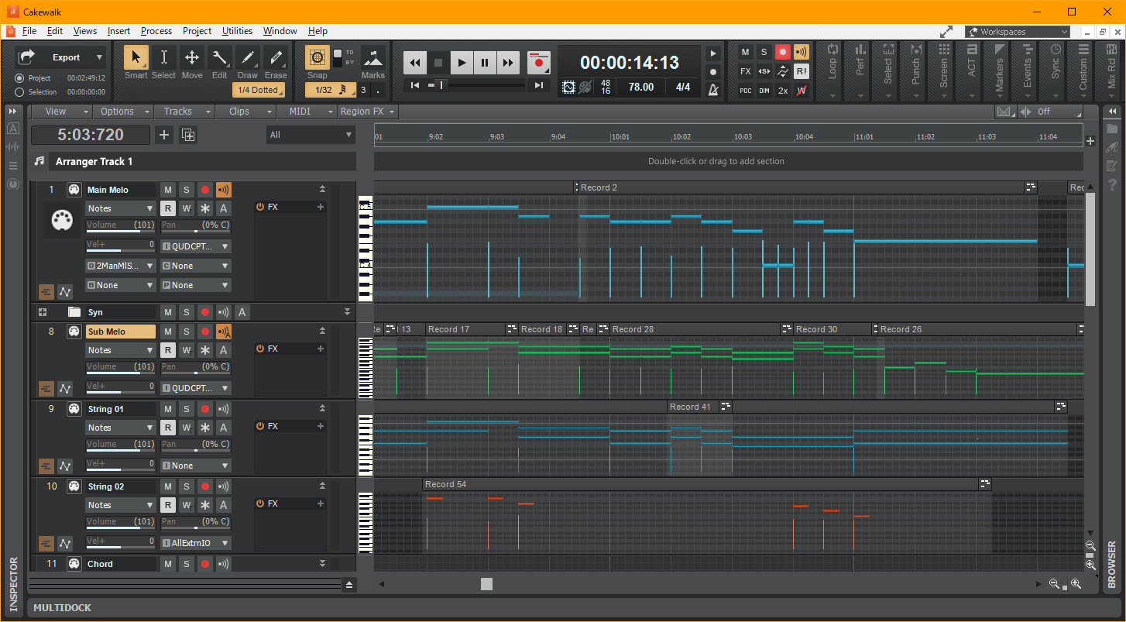
Task: Open the Utilities menu
Action: click(237, 31)
